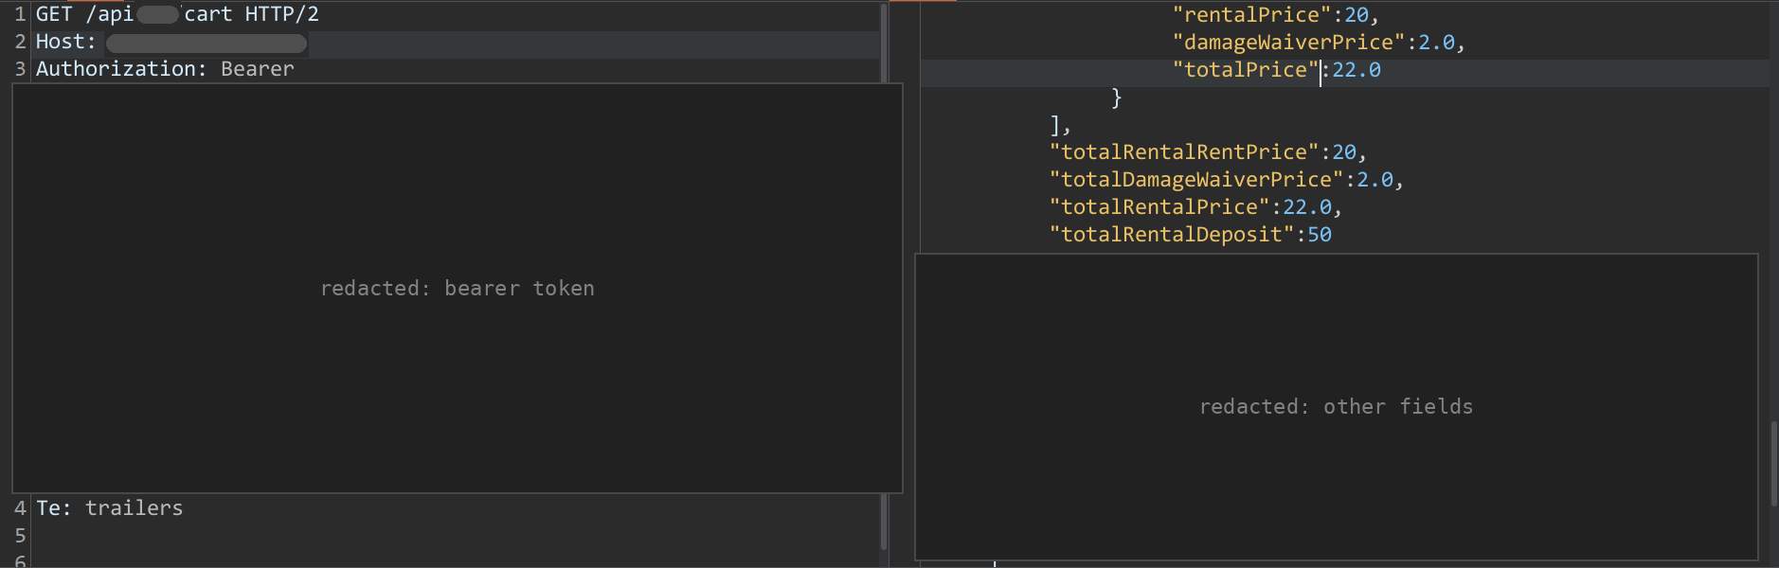The image size is (1779, 568).
Task: Click the "totalDamageWaiverPrice" key
Action: tap(1196, 180)
